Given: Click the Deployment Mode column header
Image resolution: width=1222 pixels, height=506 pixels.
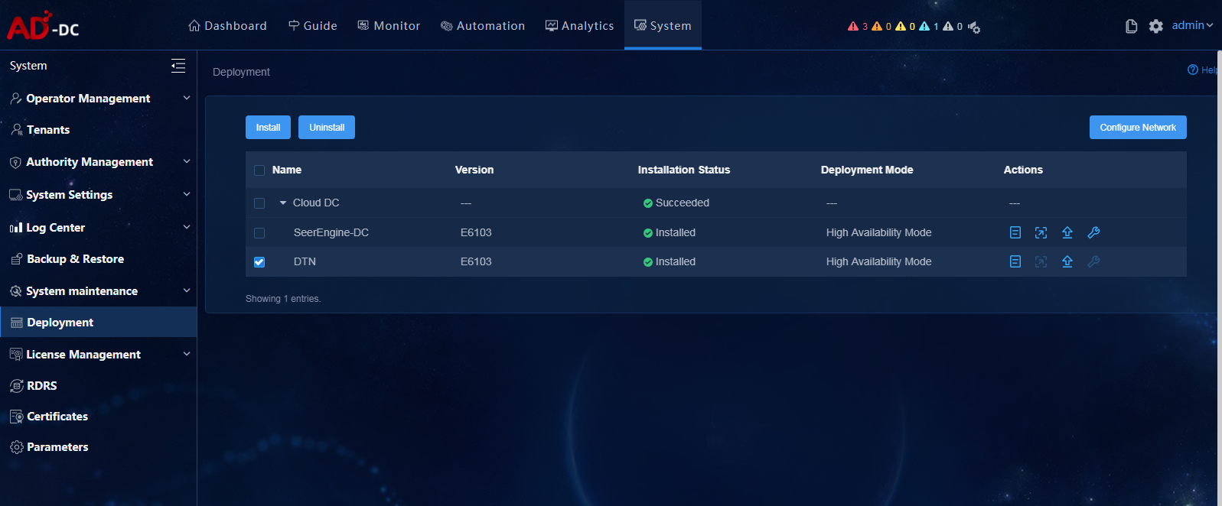Looking at the screenshot, I should click(867, 170).
